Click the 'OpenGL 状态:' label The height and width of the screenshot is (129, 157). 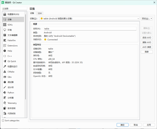pos(40,76)
